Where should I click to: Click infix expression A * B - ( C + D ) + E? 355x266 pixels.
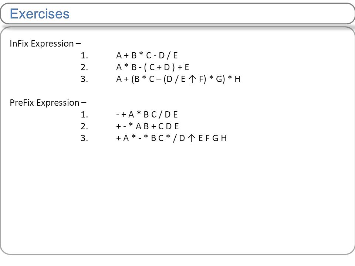click(x=153, y=67)
